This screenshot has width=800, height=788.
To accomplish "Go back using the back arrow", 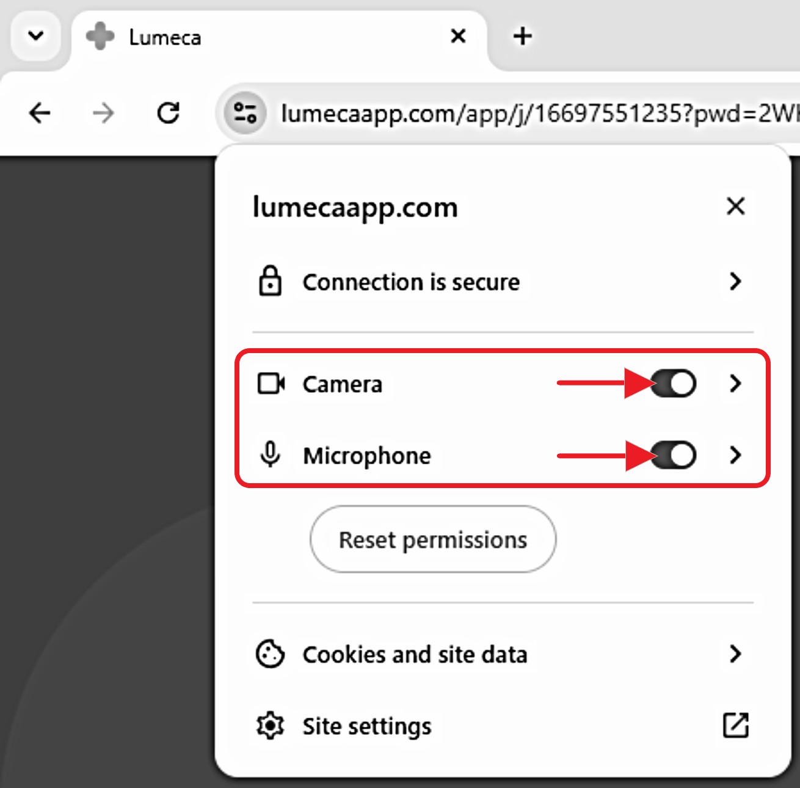I will point(40,113).
